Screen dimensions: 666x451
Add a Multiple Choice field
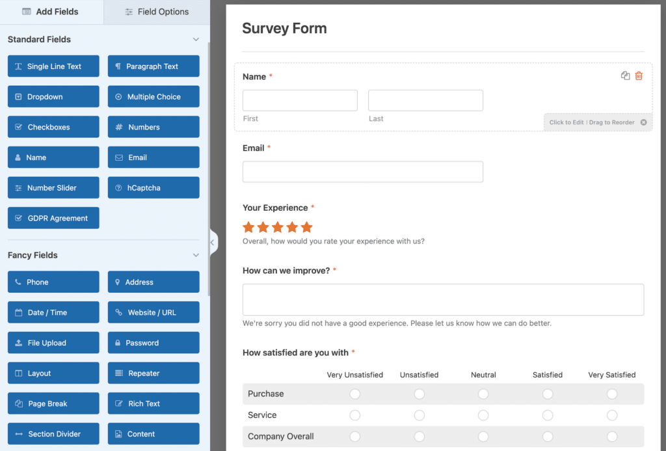(x=153, y=96)
